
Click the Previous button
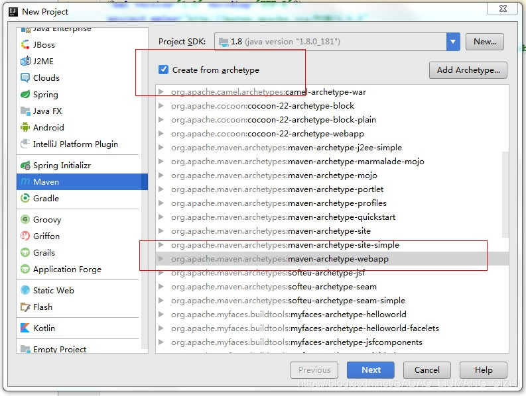pyautogui.click(x=314, y=370)
